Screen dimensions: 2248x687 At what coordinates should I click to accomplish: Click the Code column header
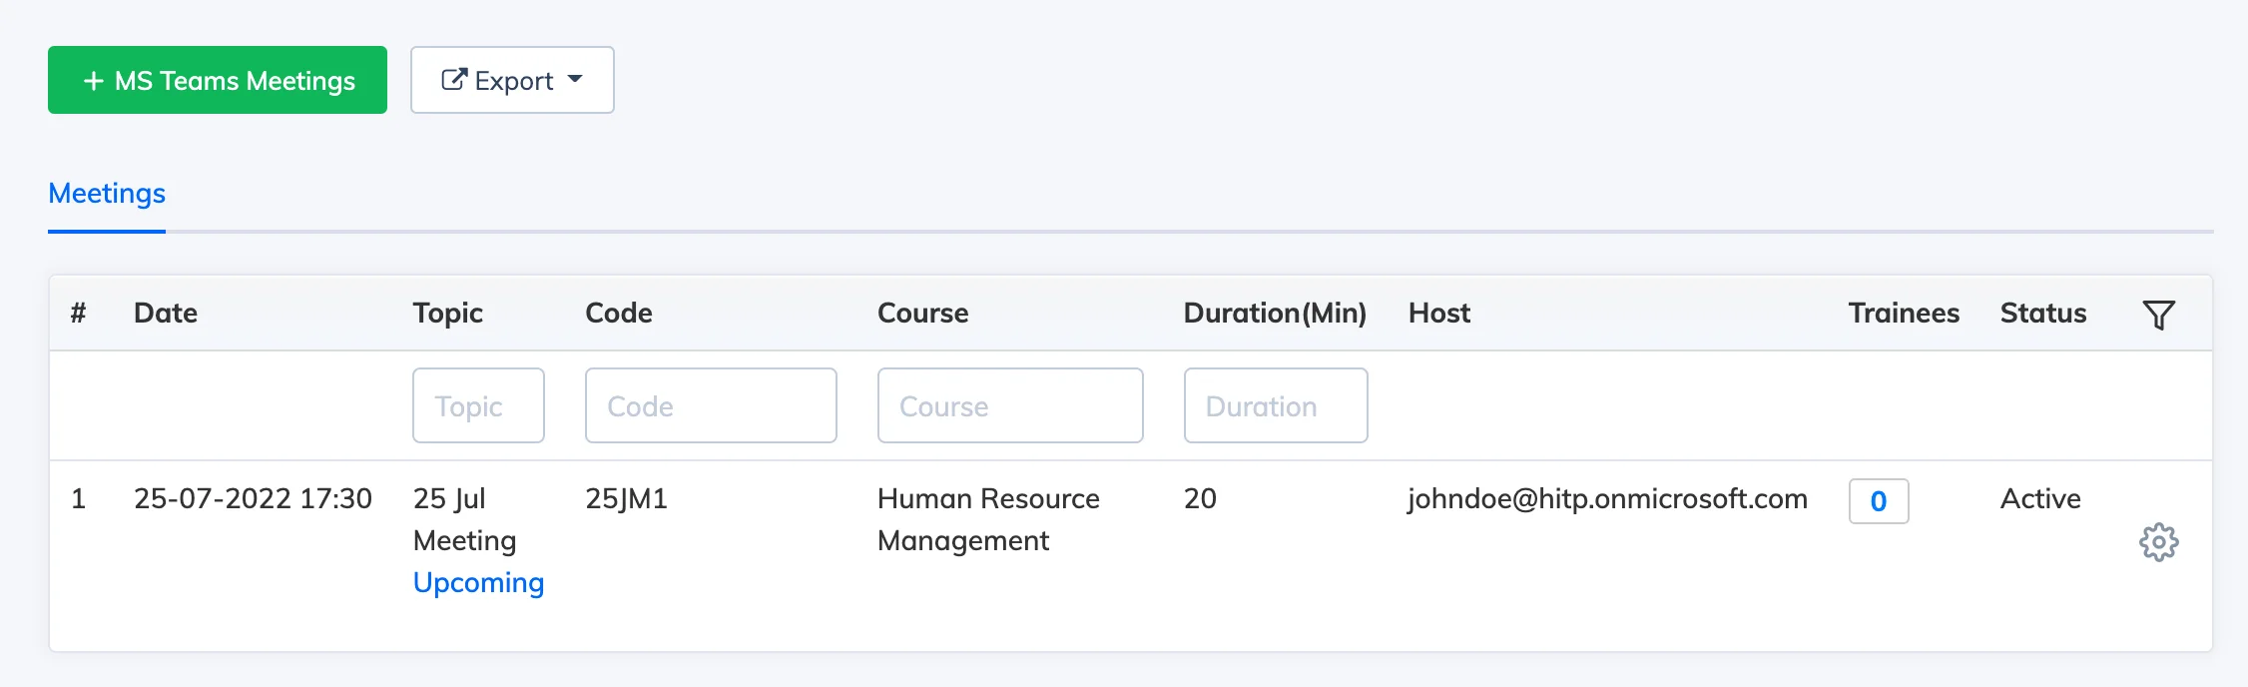click(619, 313)
